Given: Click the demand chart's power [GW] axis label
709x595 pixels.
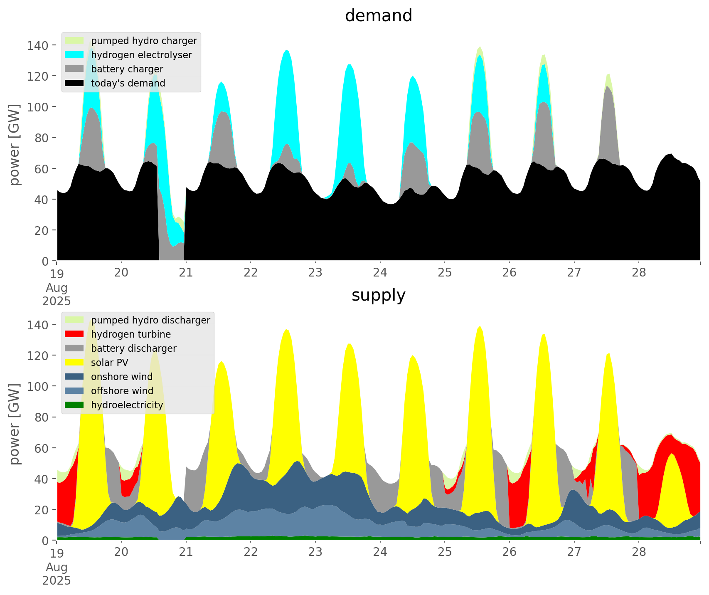Looking at the screenshot, I should (x=15, y=145).
